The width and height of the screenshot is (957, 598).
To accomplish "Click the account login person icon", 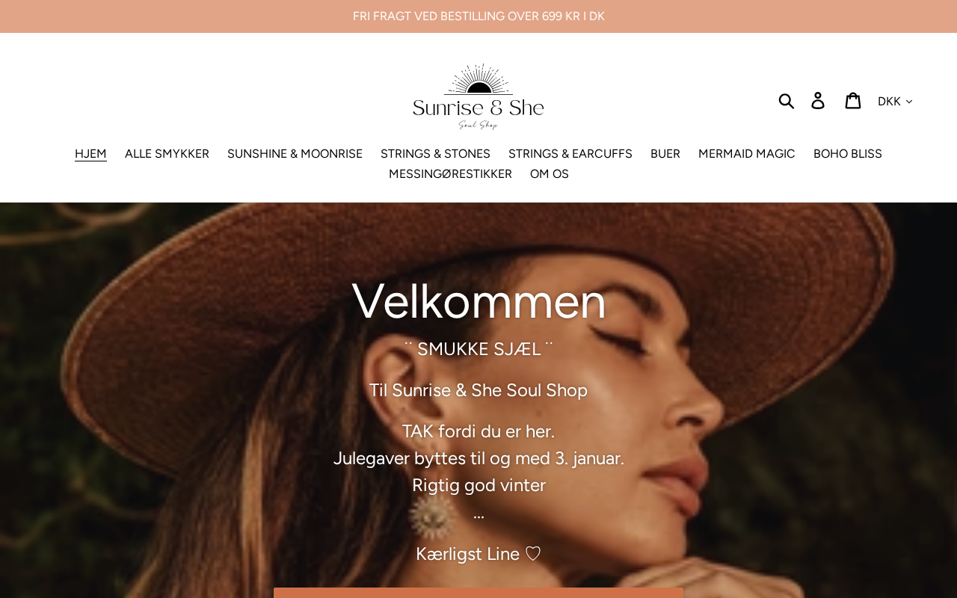I will (818, 100).
